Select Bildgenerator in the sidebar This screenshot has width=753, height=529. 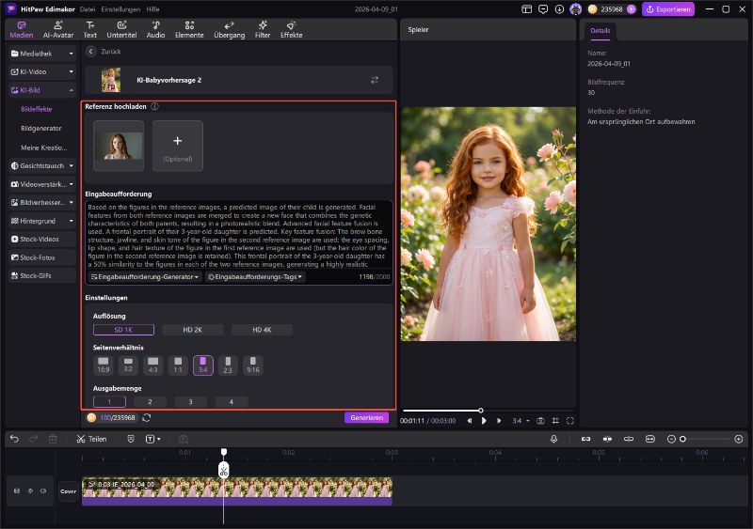[40, 129]
